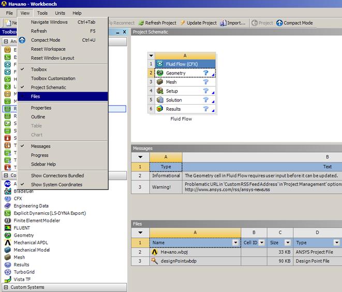Select the designPoint.wbdp file row
Screen dimensions: 342x292
[x=177, y=261]
